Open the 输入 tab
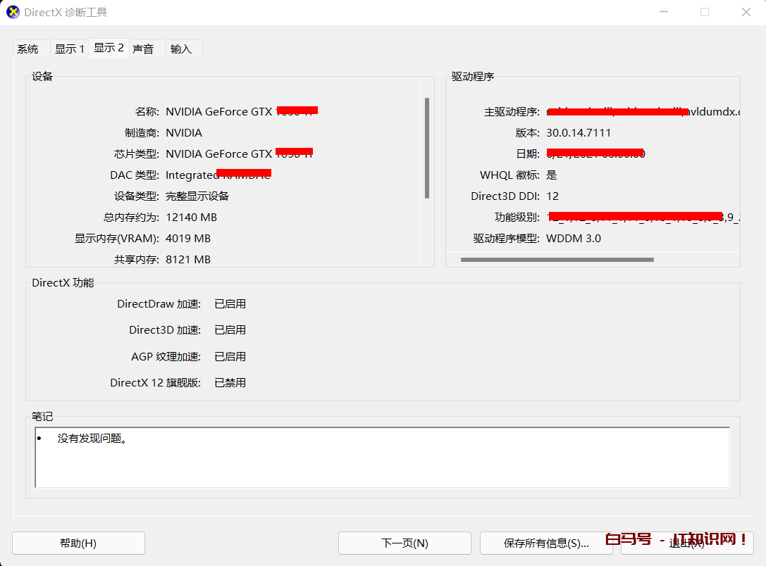 click(x=182, y=49)
